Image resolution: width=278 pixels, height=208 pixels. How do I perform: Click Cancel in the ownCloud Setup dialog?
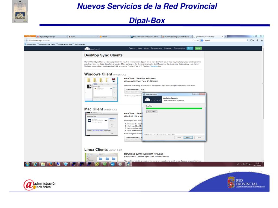click(x=199, y=137)
